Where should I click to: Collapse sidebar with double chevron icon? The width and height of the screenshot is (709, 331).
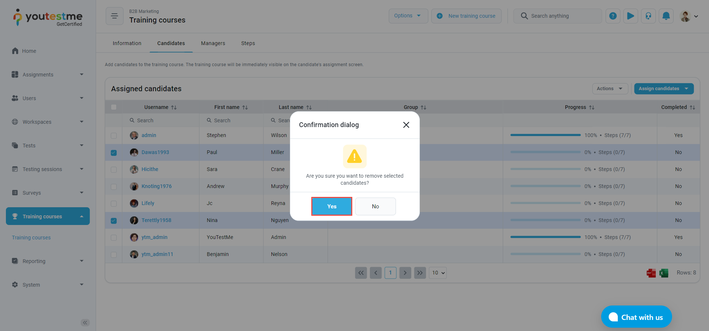click(85, 323)
